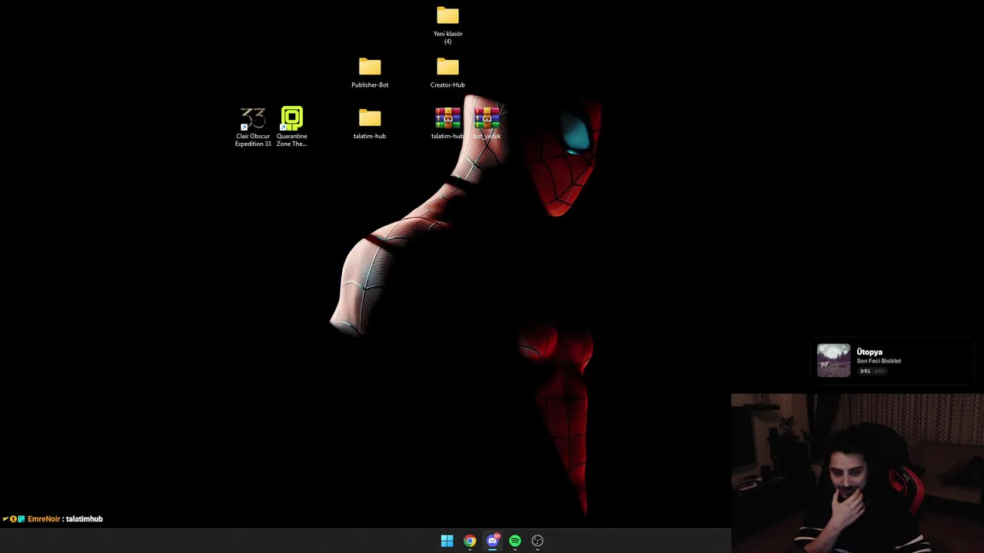
Task: Open Spotify from the taskbar
Action: [515, 541]
